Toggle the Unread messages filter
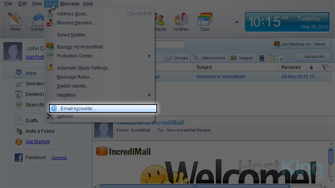The height and width of the screenshot is (188, 335). [176, 58]
